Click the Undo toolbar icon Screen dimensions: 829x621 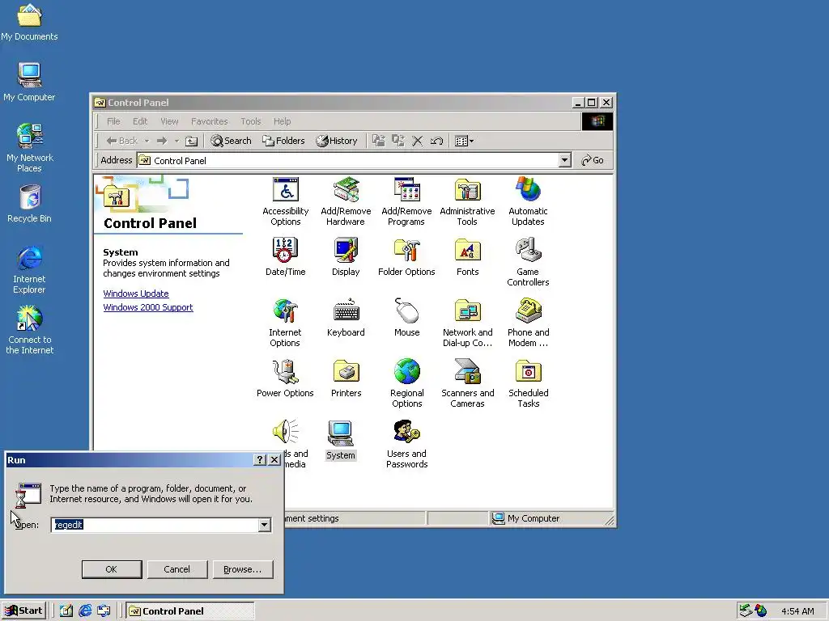pos(436,141)
